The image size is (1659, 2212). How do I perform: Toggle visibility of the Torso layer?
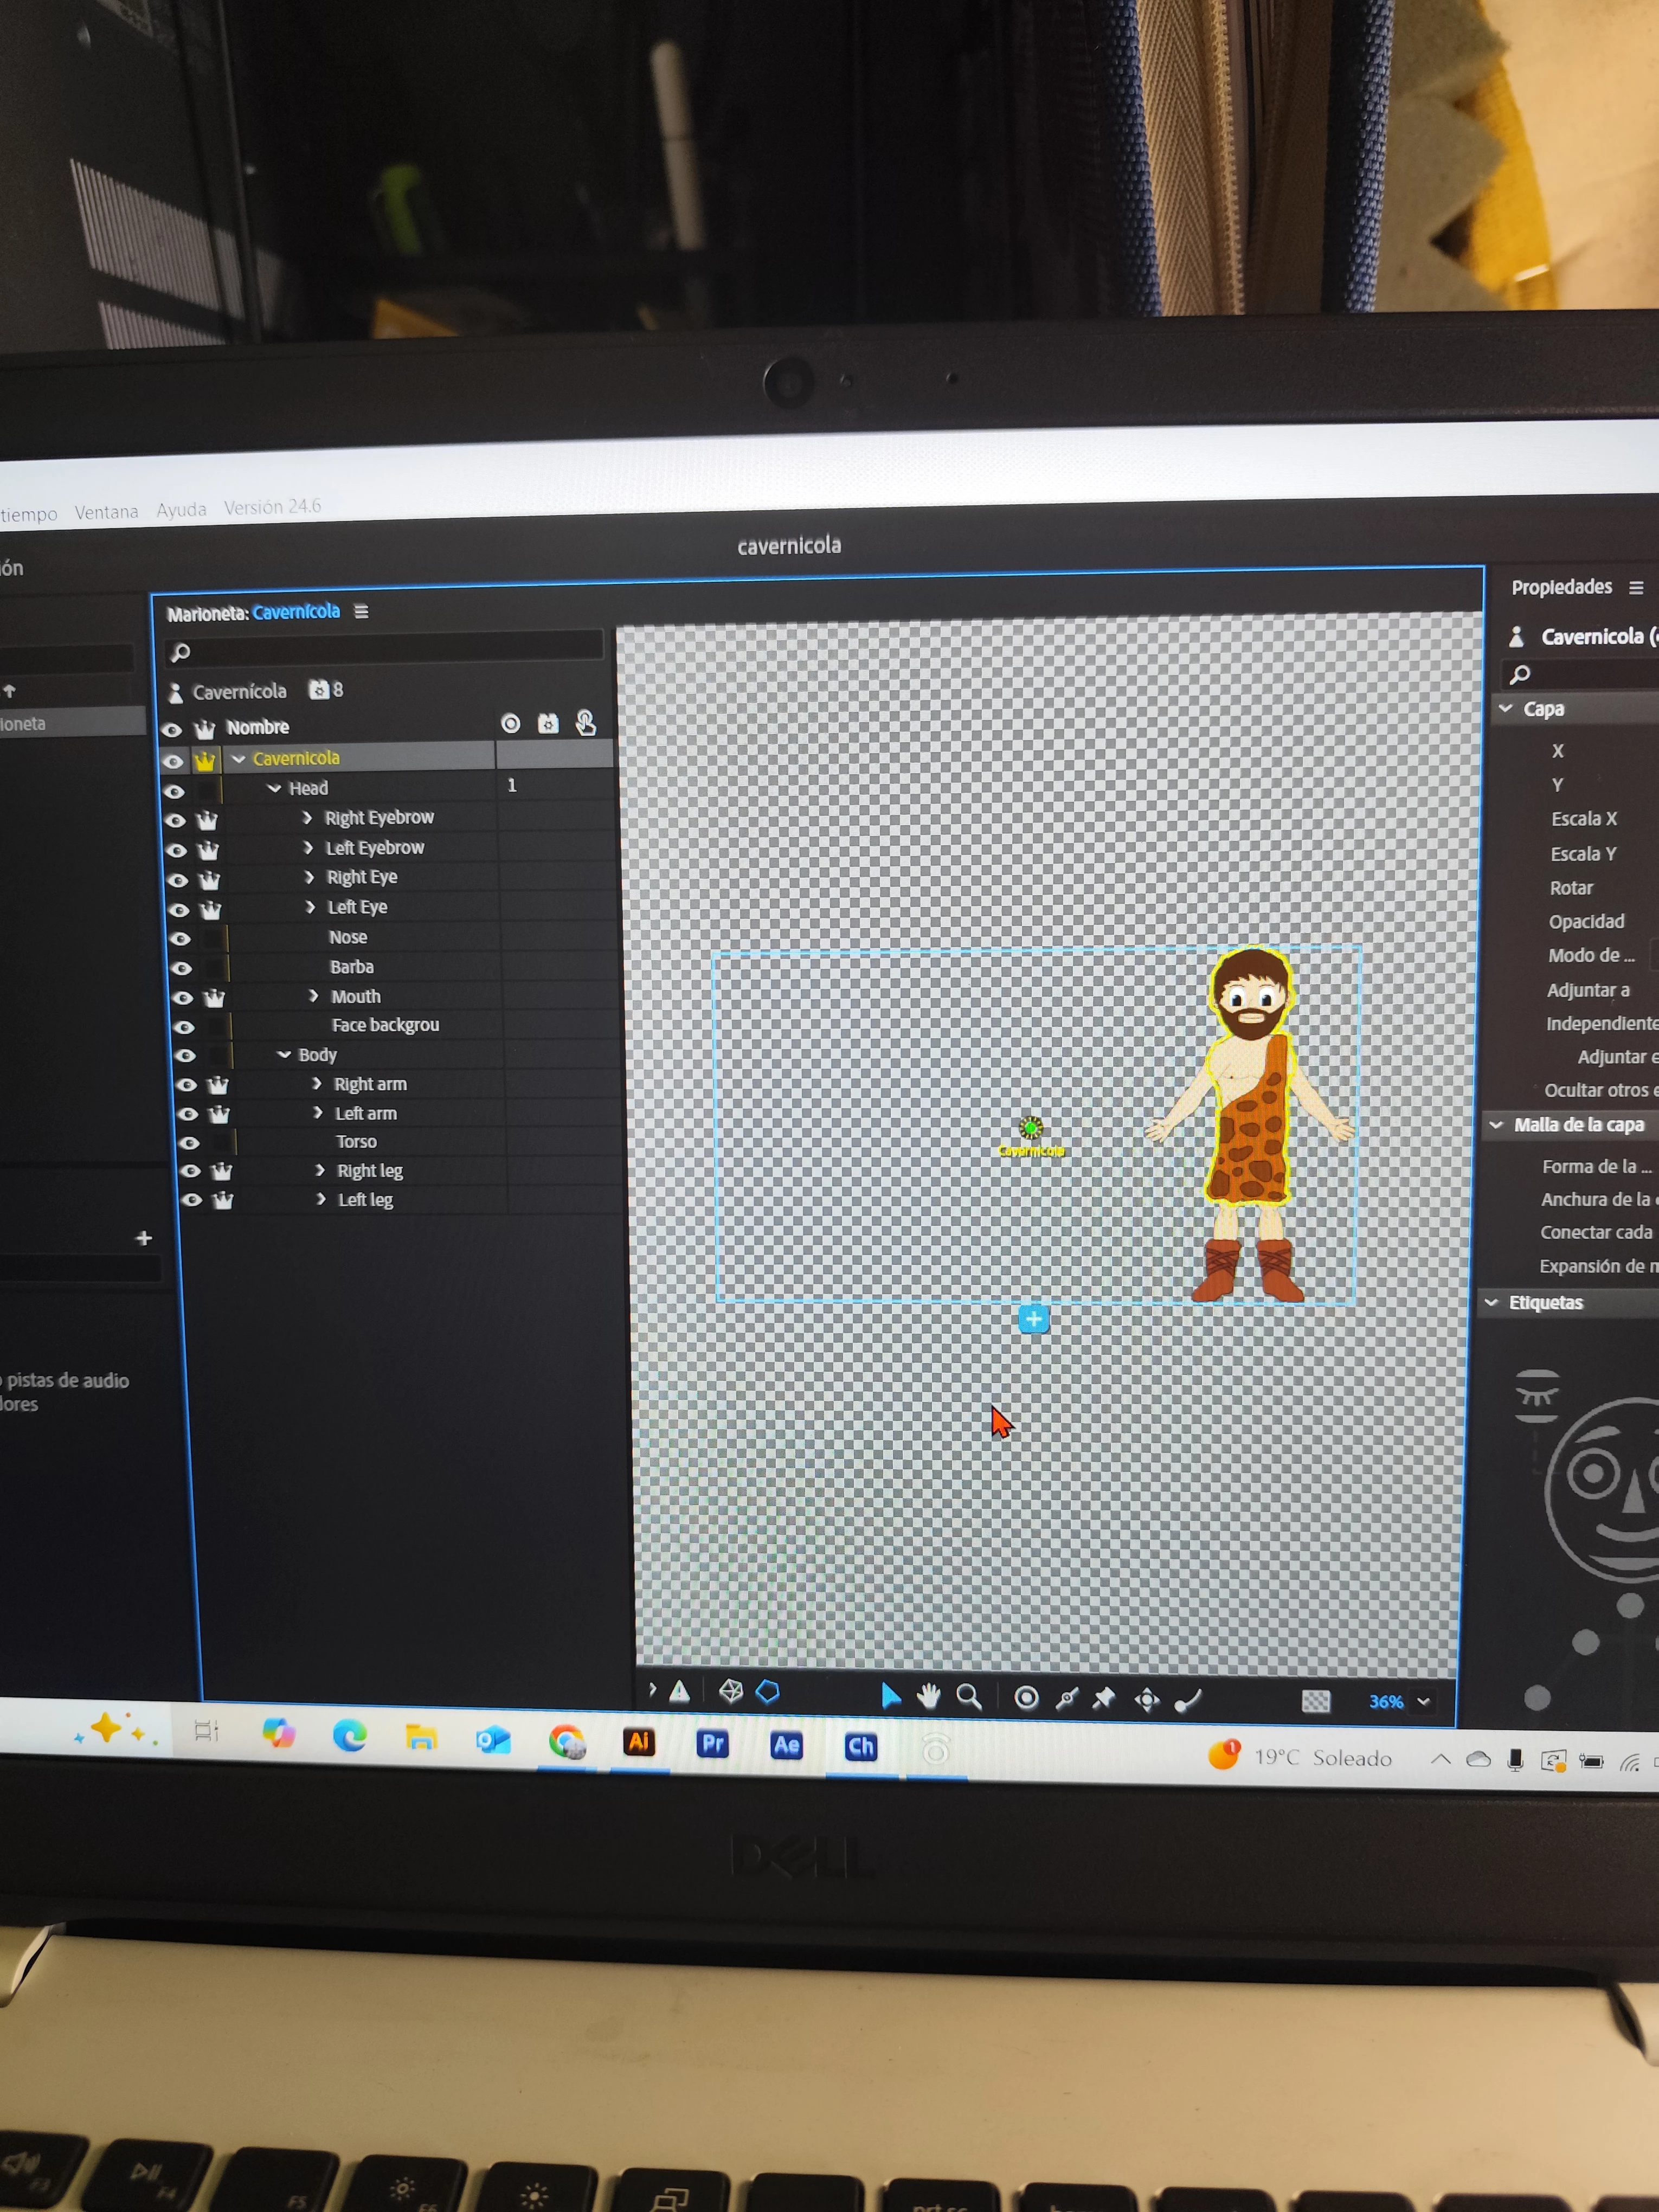tap(189, 1142)
